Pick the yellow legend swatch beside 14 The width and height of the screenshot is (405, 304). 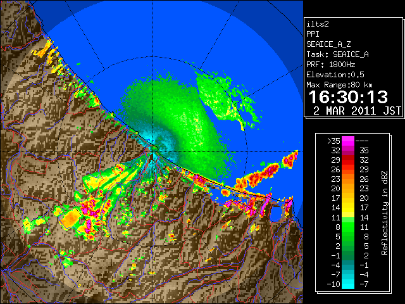click(348, 208)
